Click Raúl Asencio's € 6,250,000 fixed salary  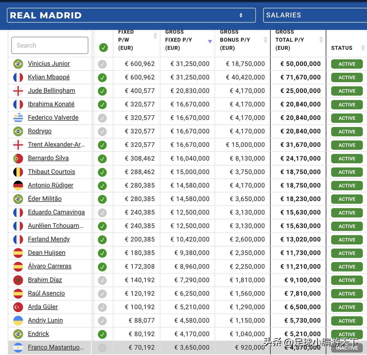pos(192,294)
